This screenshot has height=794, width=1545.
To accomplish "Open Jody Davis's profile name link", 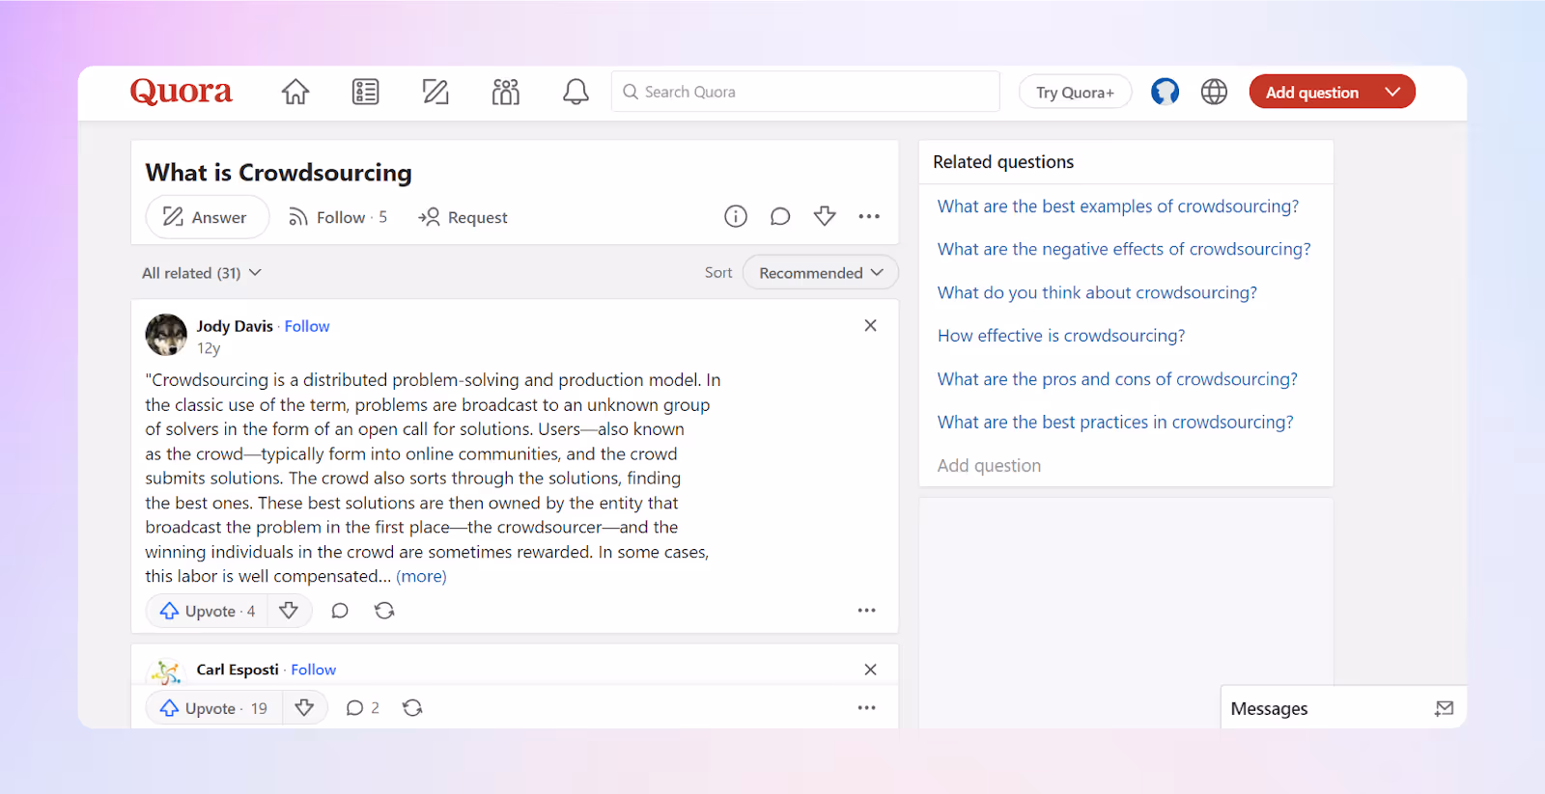I will 235,326.
